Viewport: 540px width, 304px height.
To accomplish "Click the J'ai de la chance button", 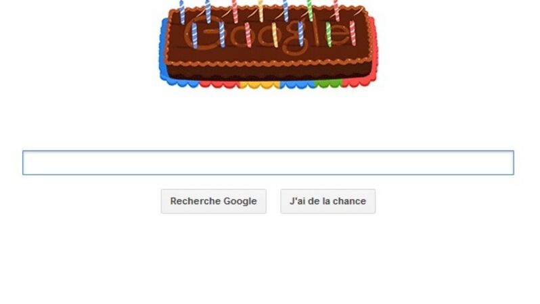I will click(x=328, y=201).
